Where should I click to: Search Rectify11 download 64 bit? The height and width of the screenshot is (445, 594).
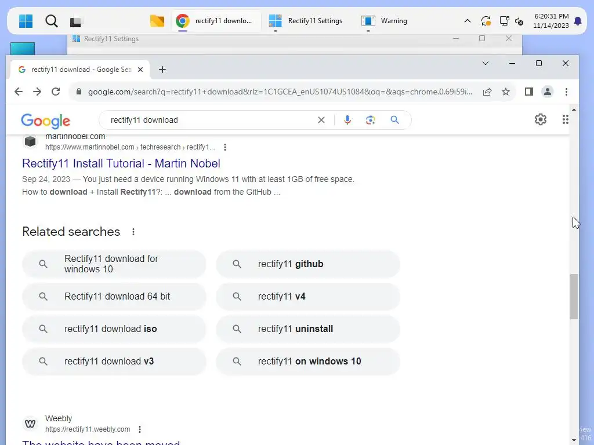point(114,297)
